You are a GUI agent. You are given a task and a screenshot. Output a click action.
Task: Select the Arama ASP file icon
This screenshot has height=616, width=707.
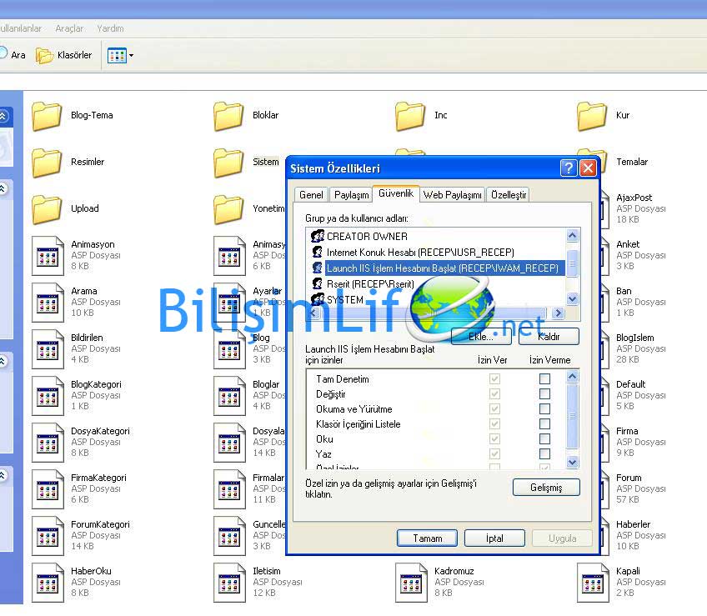point(48,302)
